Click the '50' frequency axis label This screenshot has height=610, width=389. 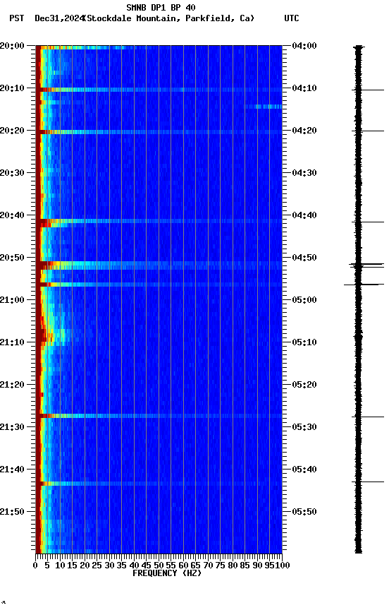click(159, 566)
